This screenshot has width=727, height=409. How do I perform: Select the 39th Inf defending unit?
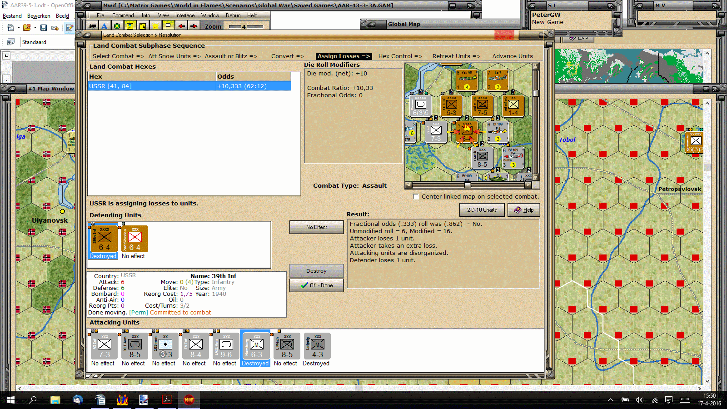(105, 239)
